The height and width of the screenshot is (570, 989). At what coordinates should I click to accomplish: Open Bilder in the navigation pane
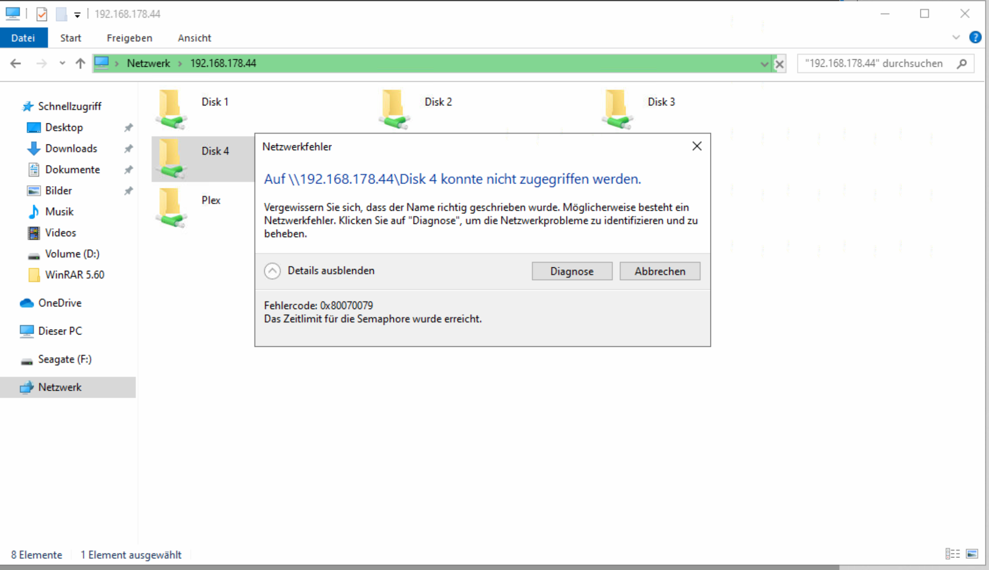click(x=58, y=191)
